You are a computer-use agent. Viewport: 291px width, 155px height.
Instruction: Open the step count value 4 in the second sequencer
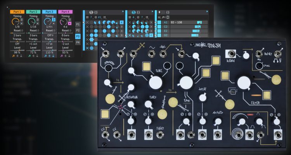[x=133, y=17]
